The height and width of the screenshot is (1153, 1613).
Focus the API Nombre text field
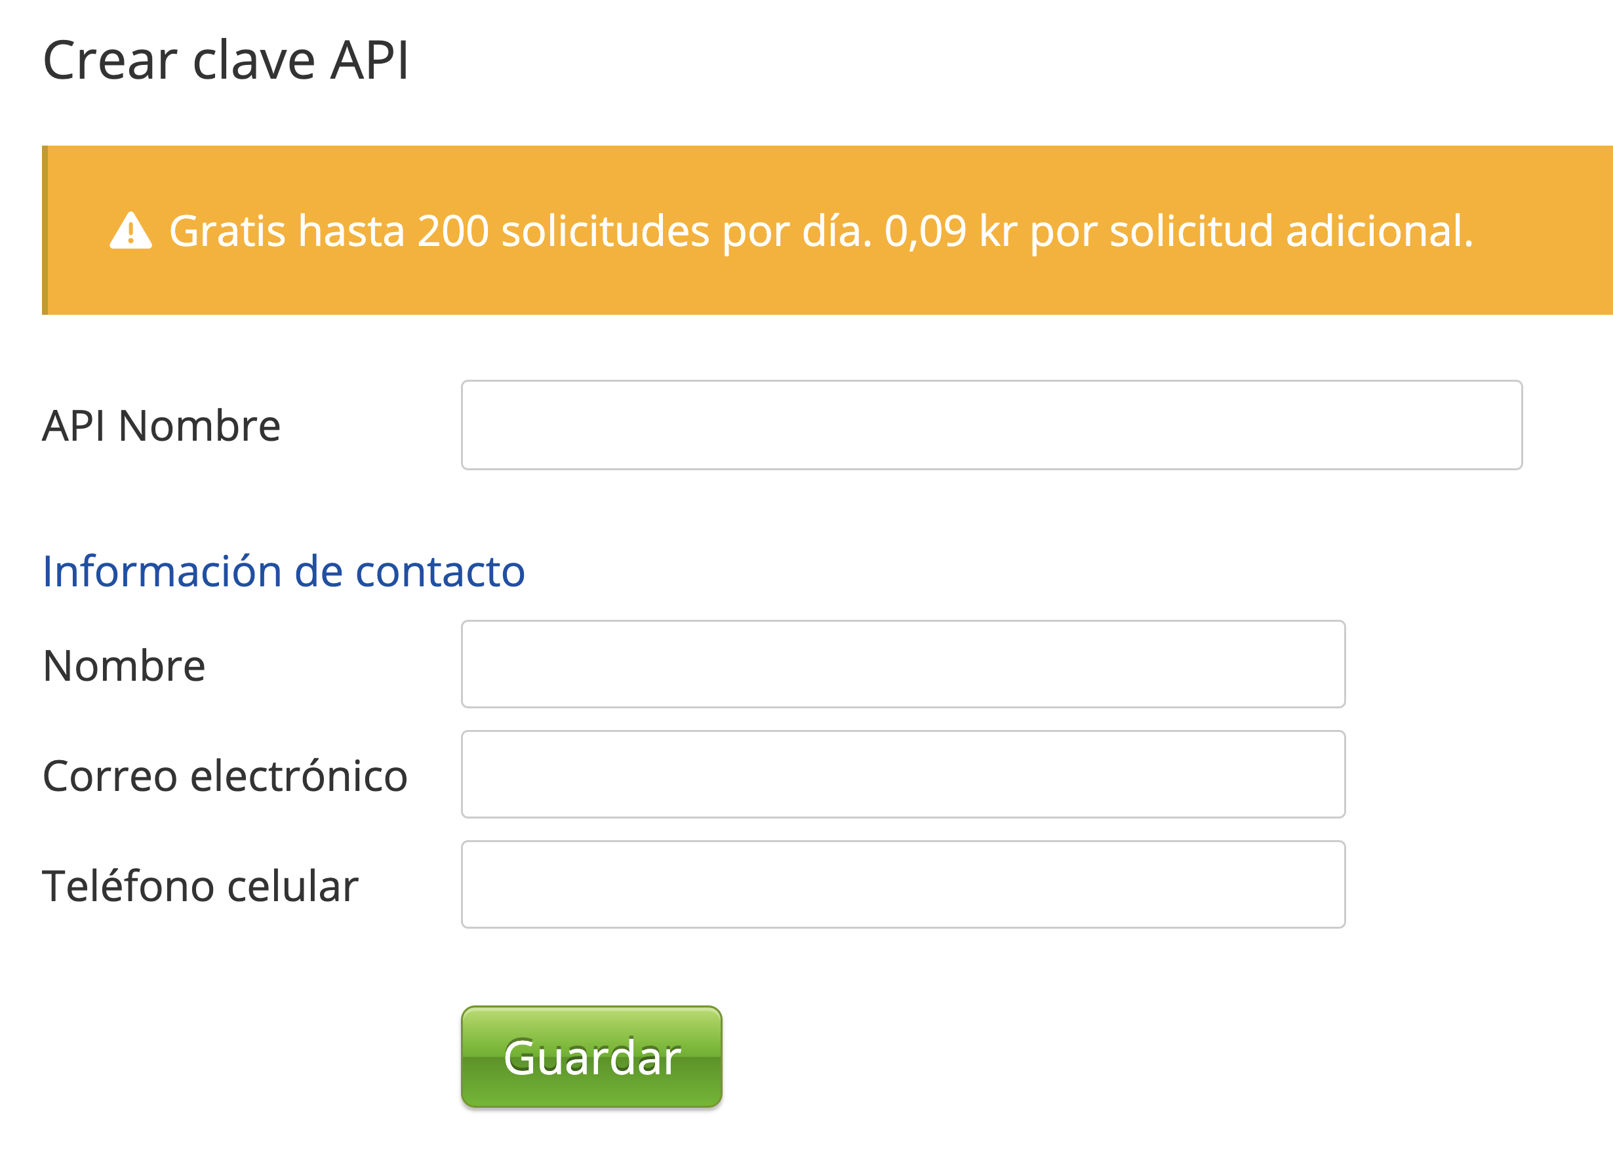(x=991, y=424)
